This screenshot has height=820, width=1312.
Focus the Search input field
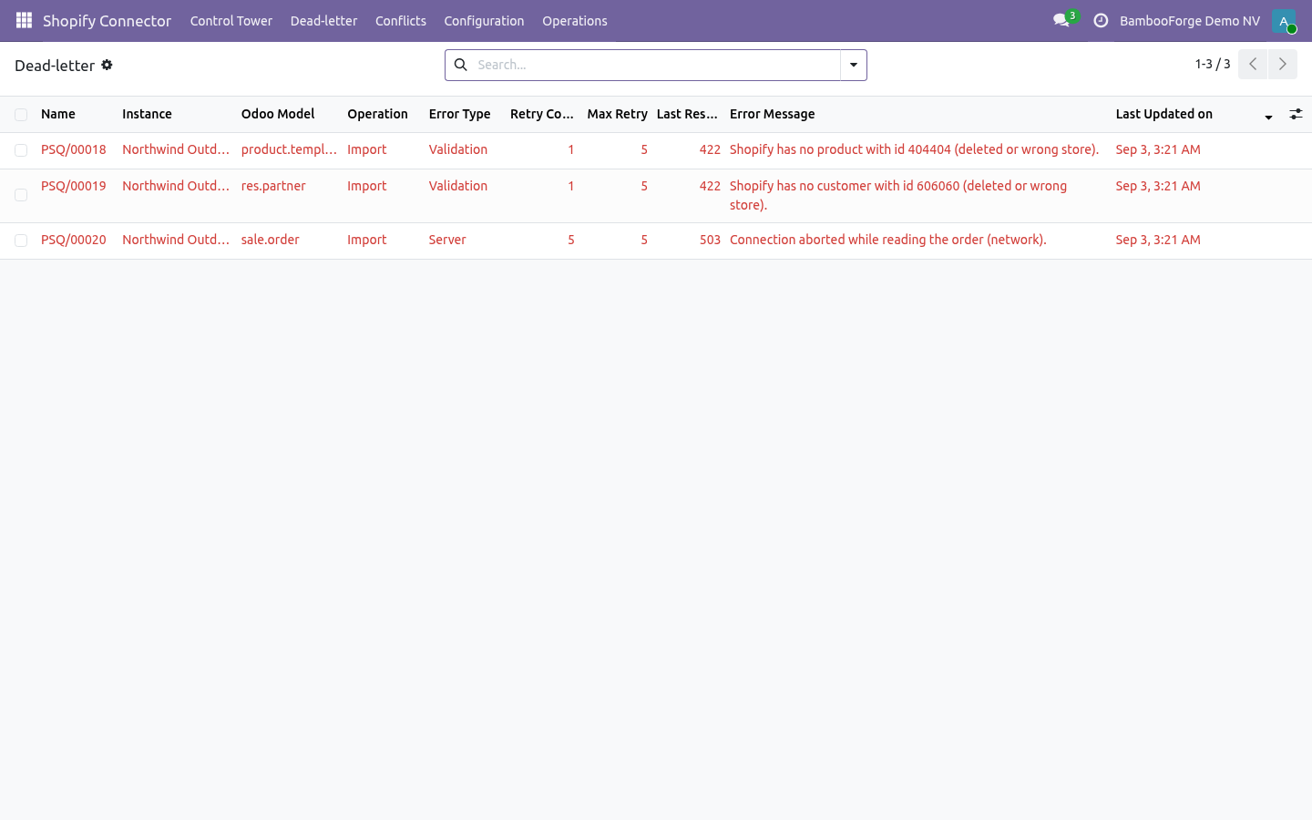[656, 65]
